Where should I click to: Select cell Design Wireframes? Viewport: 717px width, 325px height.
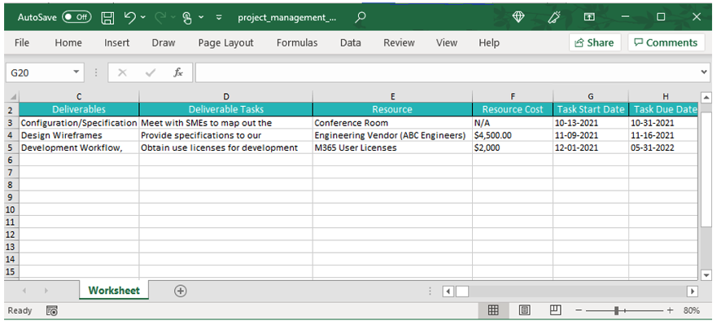79,135
